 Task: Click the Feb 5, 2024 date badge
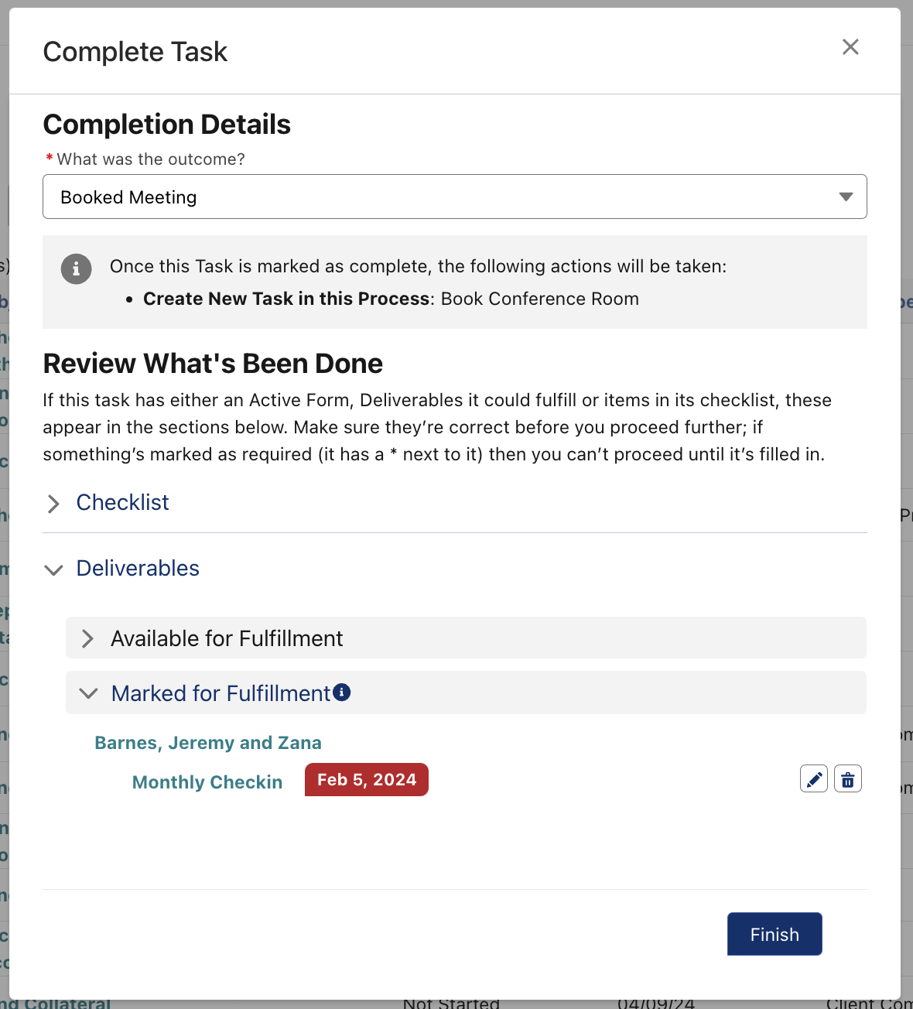(x=366, y=779)
